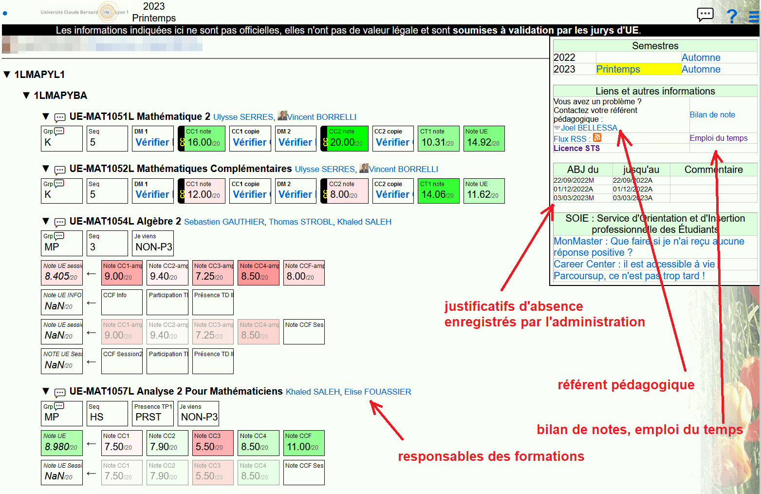Open the hamburger menu icon

(753, 17)
